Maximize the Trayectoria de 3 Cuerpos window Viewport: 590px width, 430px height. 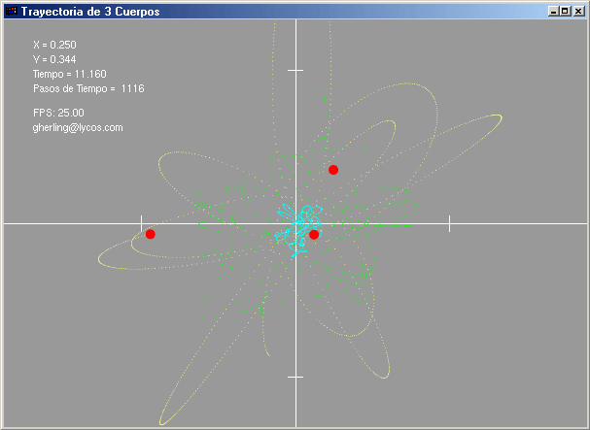coord(565,12)
